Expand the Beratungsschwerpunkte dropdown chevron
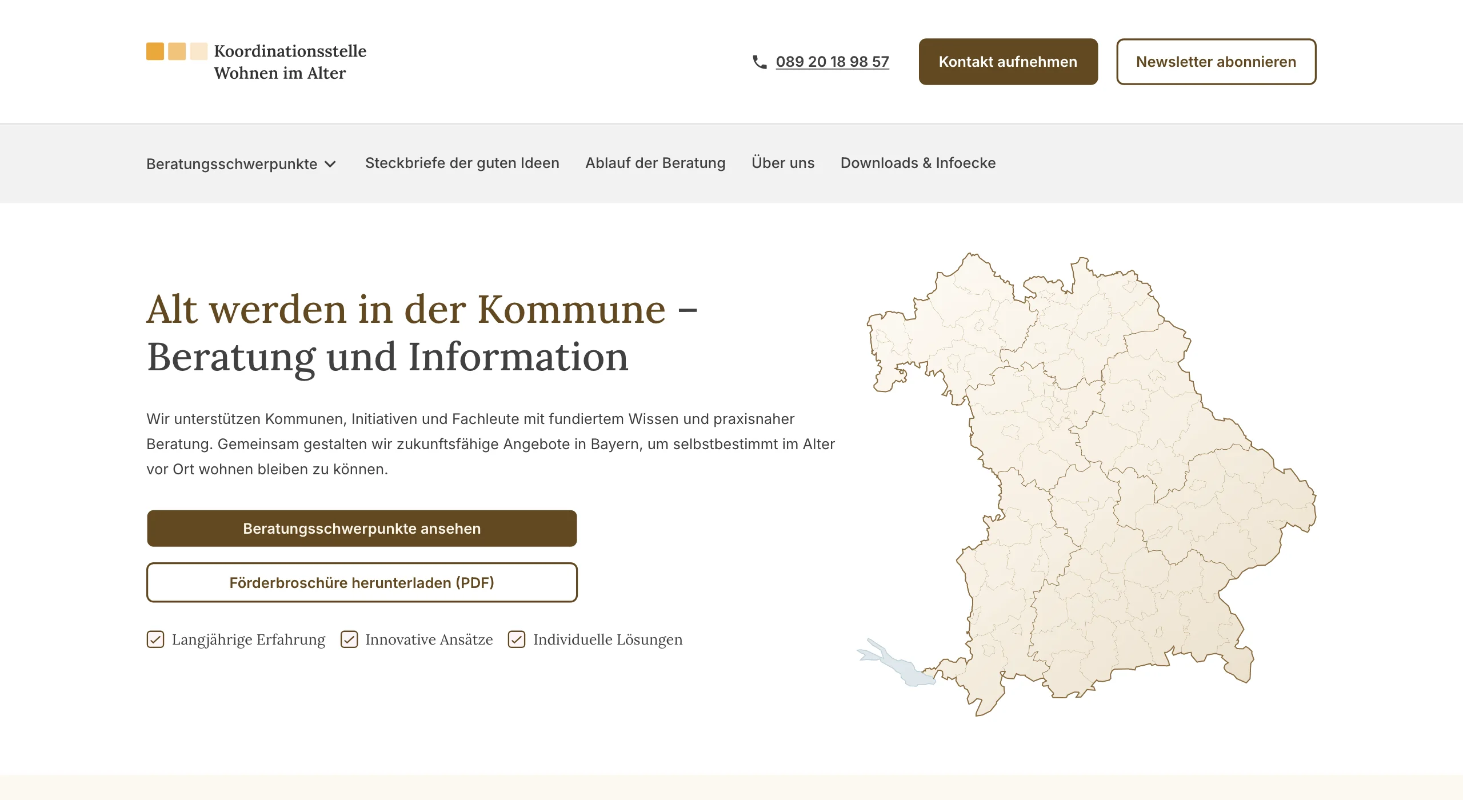1463x800 pixels. pyautogui.click(x=330, y=164)
